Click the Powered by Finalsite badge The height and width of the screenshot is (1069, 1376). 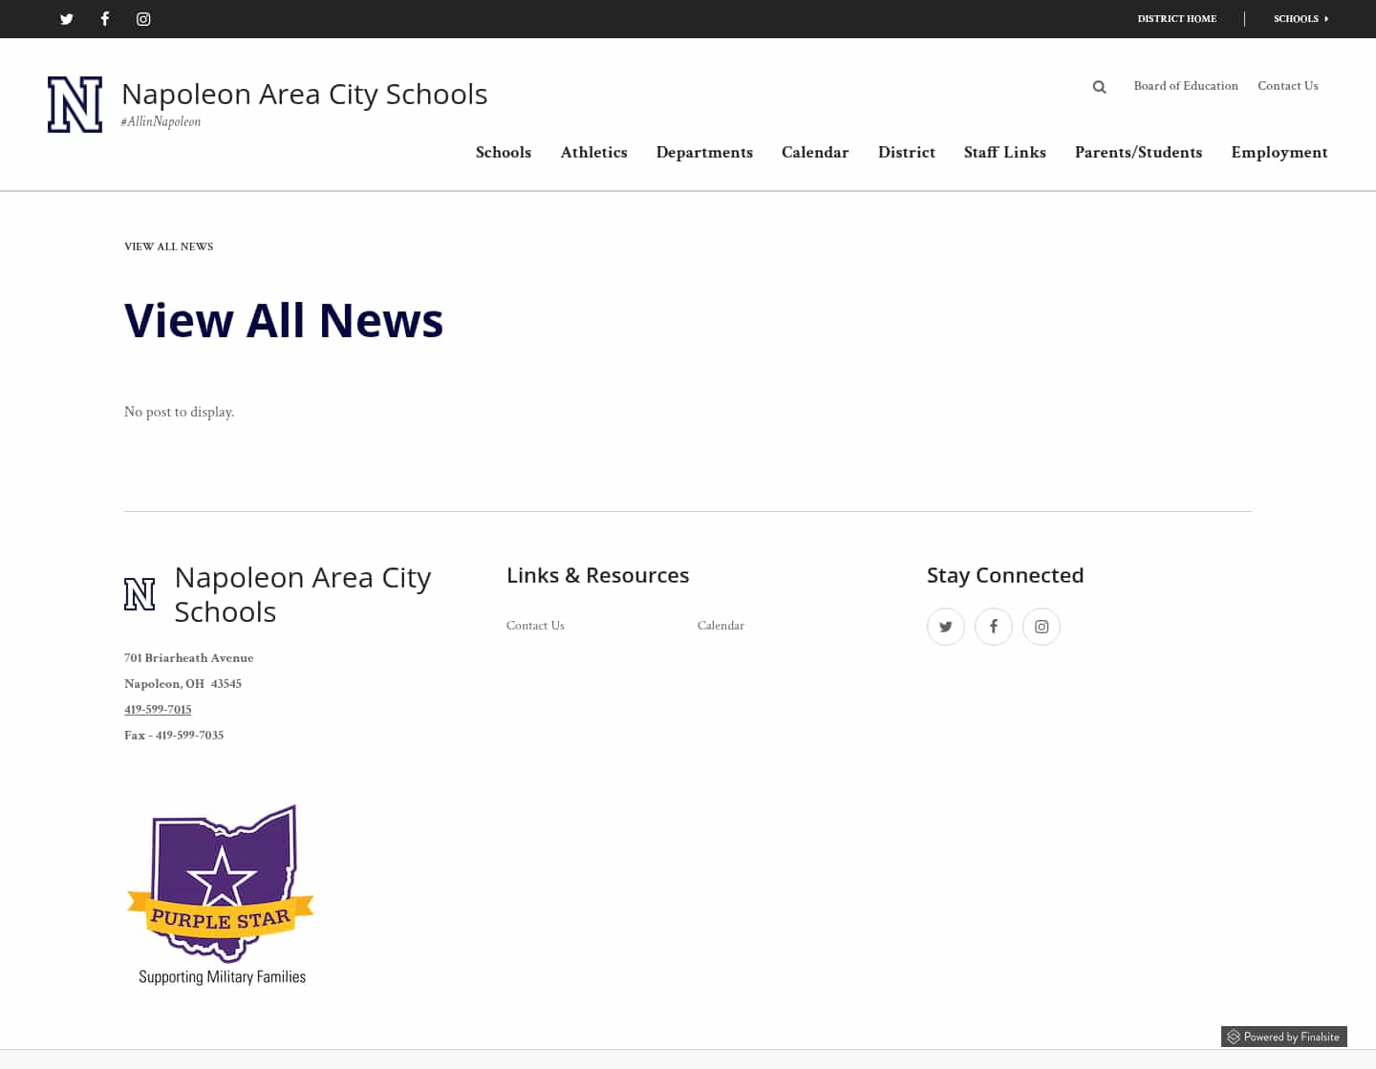(1283, 1037)
